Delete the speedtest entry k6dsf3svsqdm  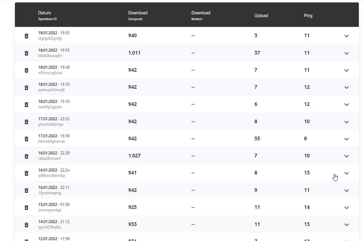coord(26,53)
